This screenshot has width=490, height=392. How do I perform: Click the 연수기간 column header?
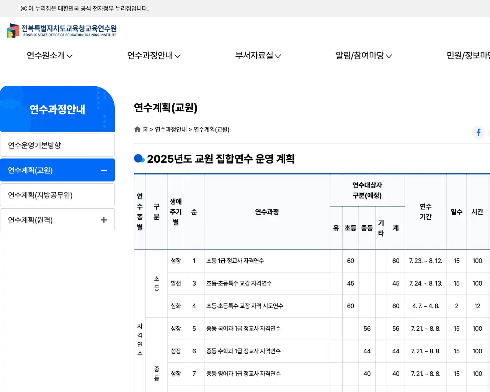tap(425, 212)
